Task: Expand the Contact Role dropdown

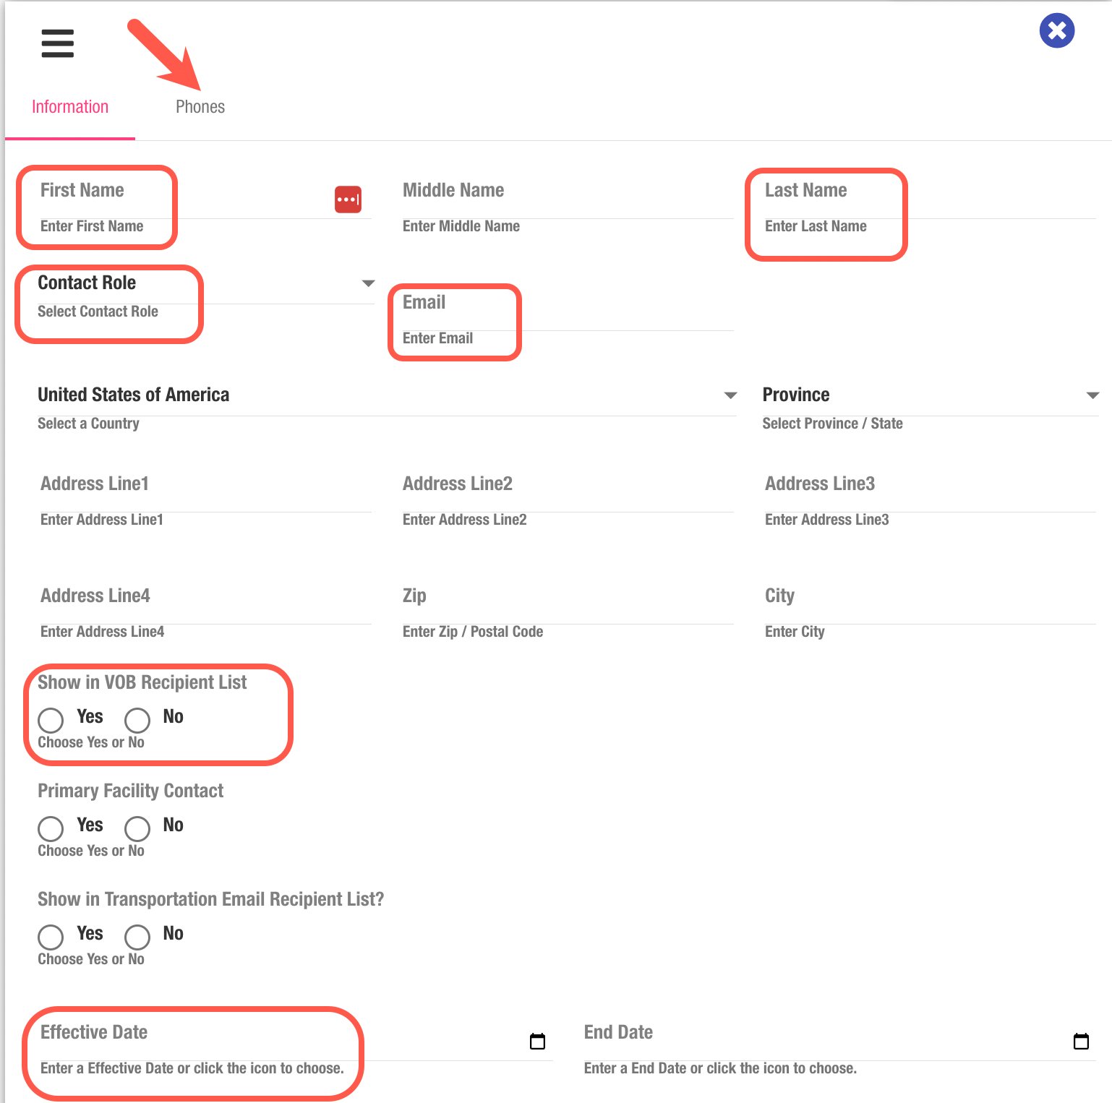Action: [367, 283]
